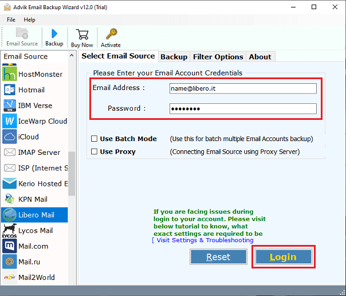Switch to the Backup tab

pyautogui.click(x=174, y=57)
